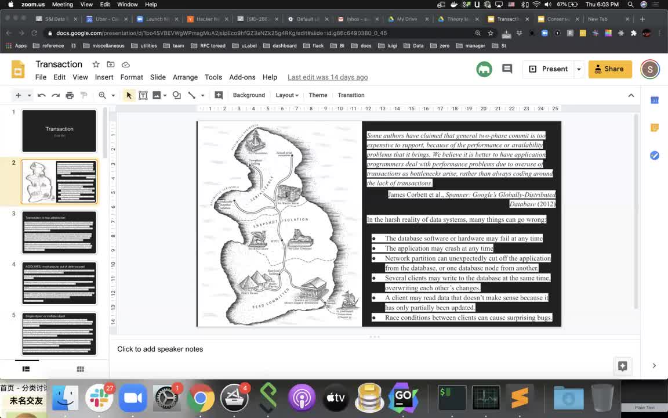This screenshot has width=668, height=418.
Task: Click the Background button
Action: click(249, 95)
